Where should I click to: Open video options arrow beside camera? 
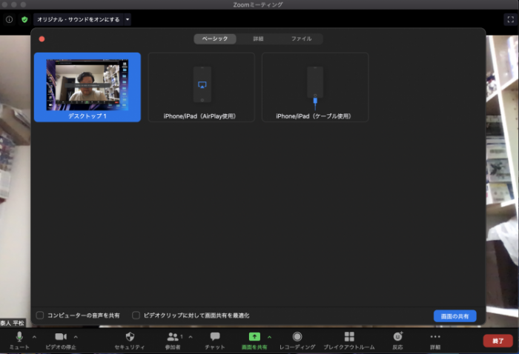pos(76,337)
